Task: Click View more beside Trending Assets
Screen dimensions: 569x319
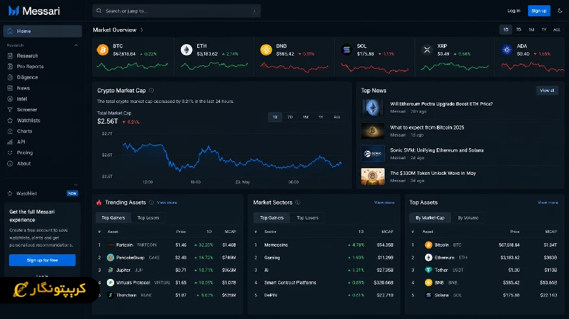Action: click(x=167, y=203)
